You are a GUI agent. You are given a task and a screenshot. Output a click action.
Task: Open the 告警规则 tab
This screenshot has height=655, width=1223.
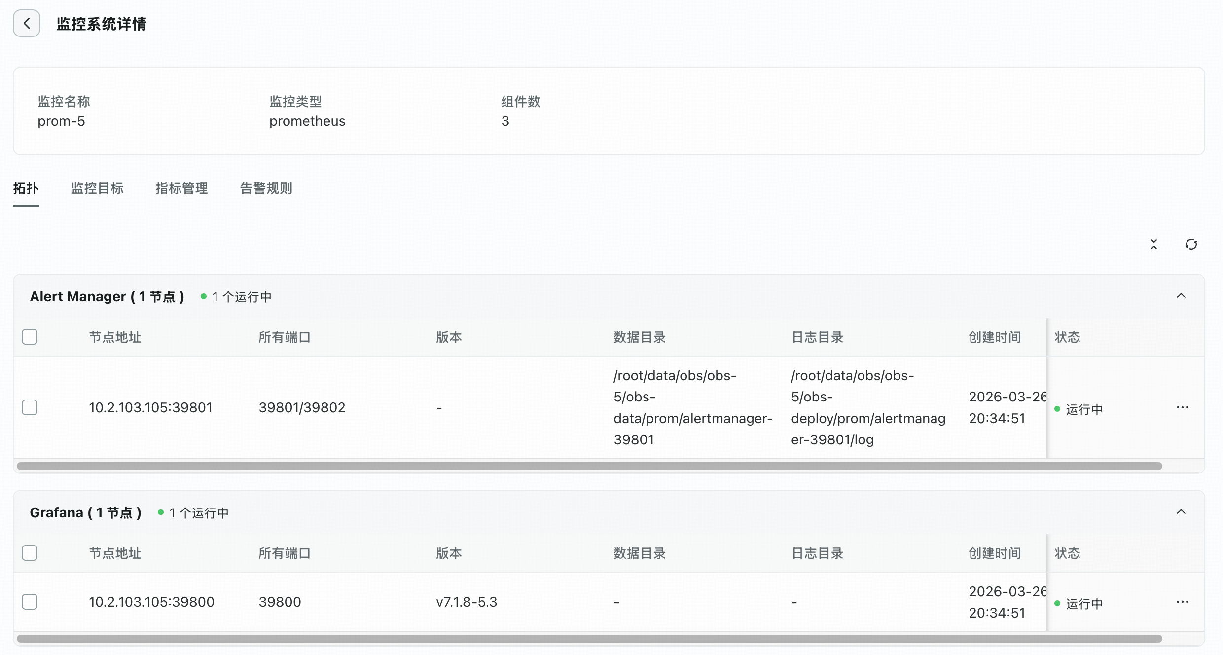click(x=266, y=188)
